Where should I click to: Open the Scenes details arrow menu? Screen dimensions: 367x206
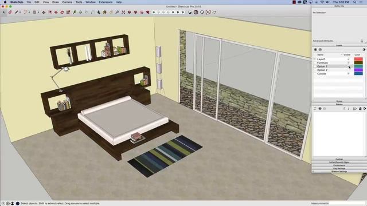(x=365, y=109)
